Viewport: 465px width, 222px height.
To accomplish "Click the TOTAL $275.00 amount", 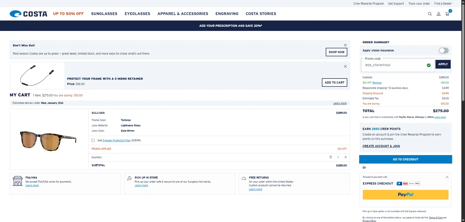I will tap(441, 111).
